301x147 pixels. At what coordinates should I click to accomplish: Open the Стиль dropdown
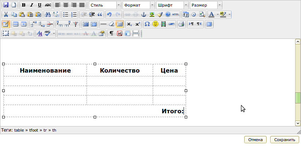[105, 5]
